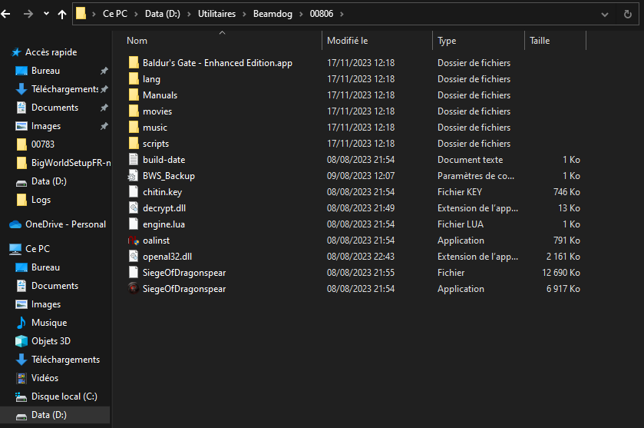Select the music folder icon
This screenshot has height=428, width=644.
pyautogui.click(x=134, y=127)
